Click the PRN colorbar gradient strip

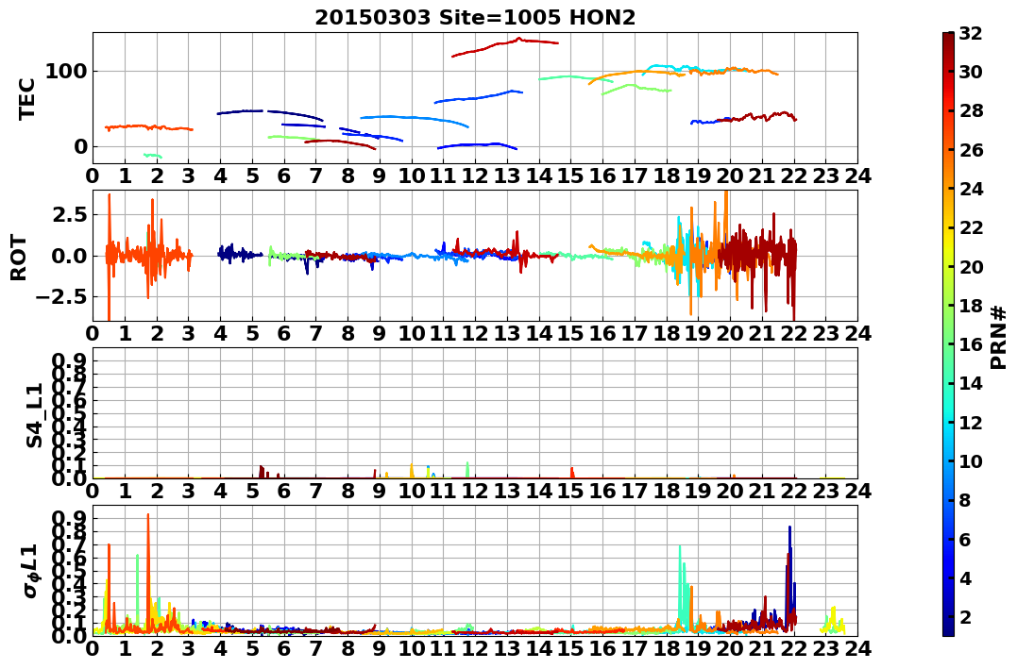(x=948, y=334)
